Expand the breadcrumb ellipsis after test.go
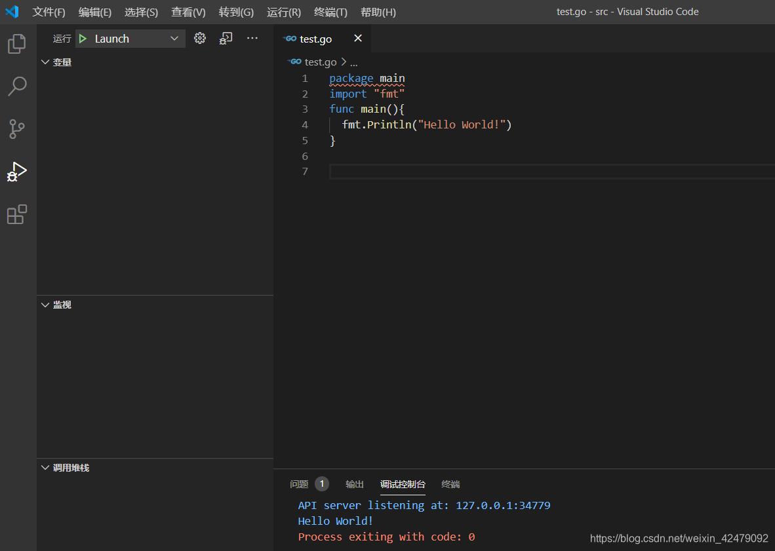Screen dimensions: 775x551 pos(353,63)
